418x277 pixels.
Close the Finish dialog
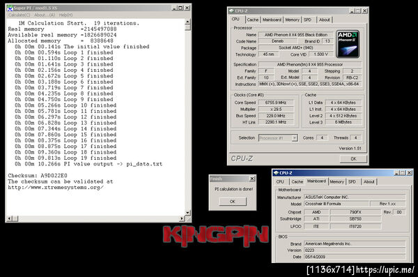point(252,179)
